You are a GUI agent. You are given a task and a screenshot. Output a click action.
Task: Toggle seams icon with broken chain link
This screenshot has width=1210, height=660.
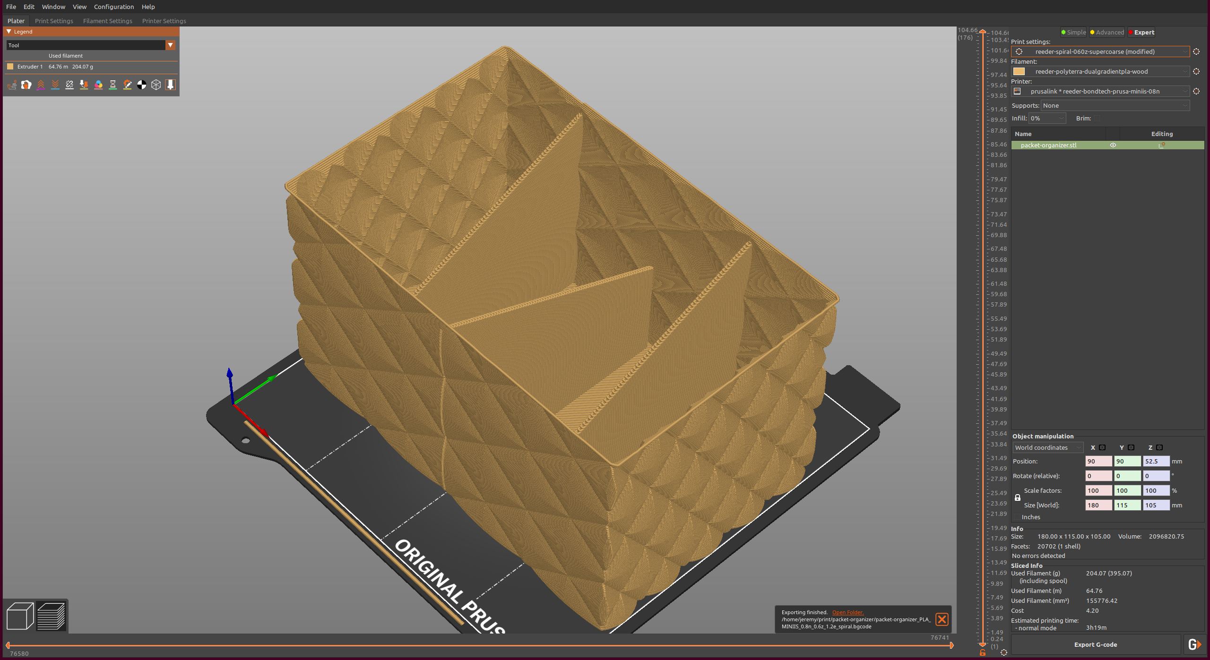pos(69,85)
